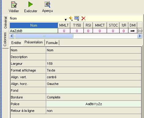Click the 0 value under %R
144x118 pixels.
[x=124, y=31]
